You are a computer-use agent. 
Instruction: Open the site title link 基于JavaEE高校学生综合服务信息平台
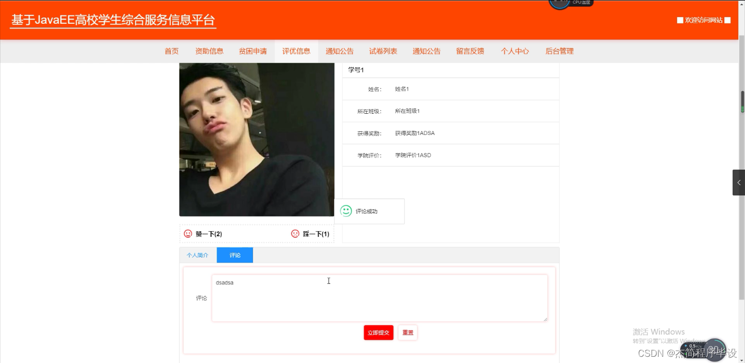[x=113, y=21]
